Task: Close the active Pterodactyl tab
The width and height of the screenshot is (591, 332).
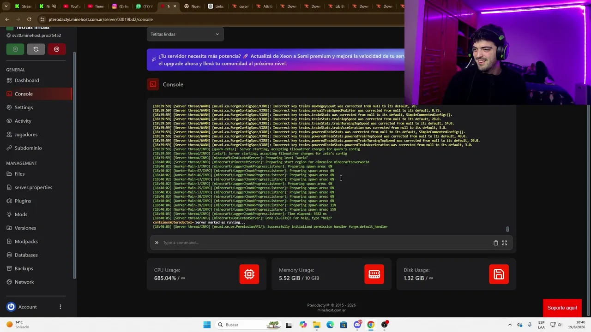Action: click(x=175, y=6)
